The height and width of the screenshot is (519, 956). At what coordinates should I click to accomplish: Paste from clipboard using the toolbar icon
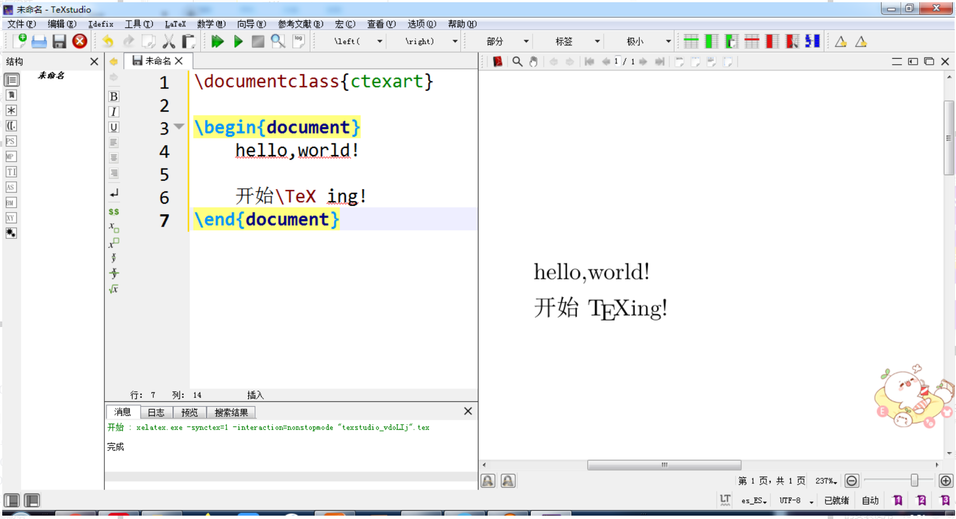[189, 41]
